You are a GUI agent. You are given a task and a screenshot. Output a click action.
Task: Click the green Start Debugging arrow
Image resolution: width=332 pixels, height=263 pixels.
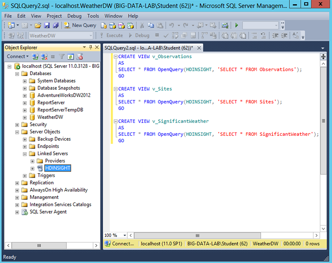237,25
